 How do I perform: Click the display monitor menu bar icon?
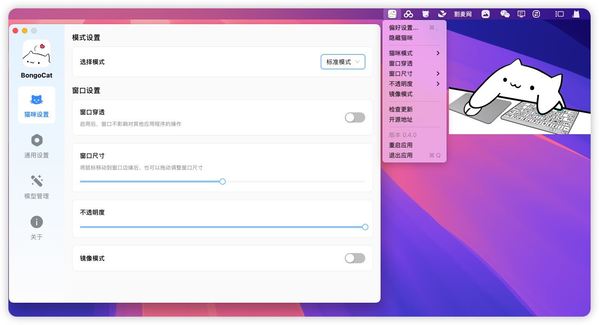521,14
